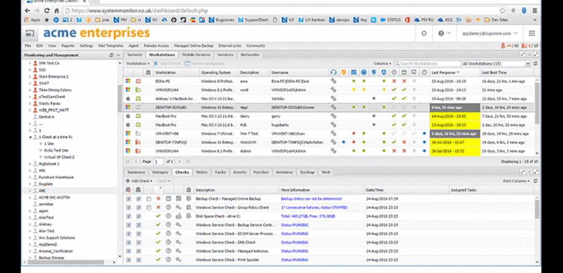563x273 pixels.
Task: Open the help question mark menu
Action: pos(442,33)
